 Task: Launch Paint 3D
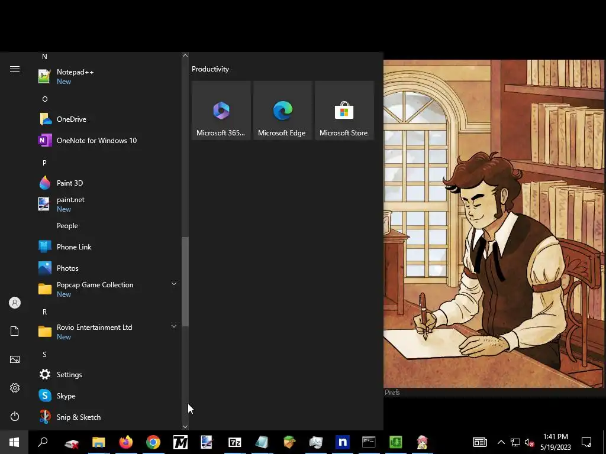click(x=108, y=183)
